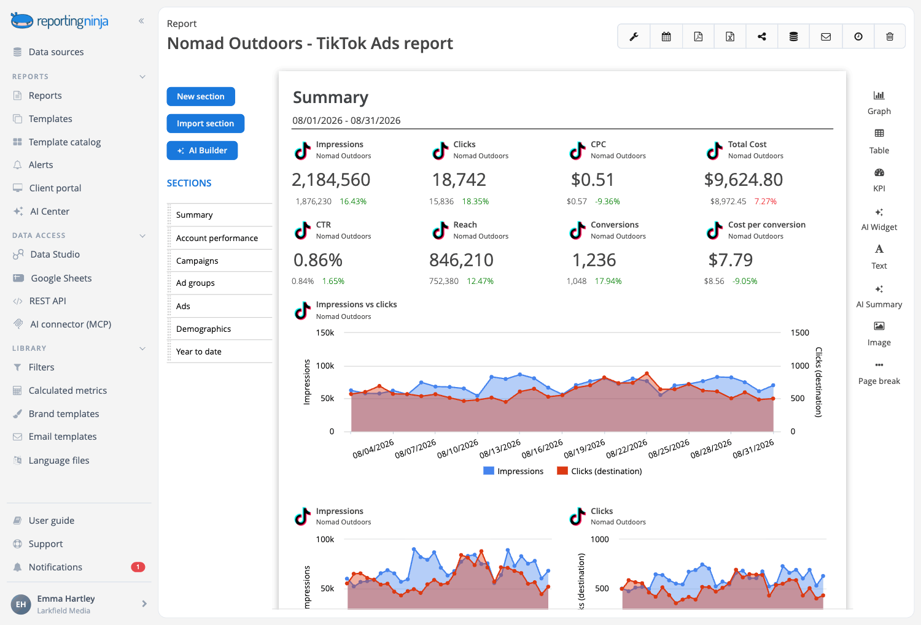Expand Emma Hartley account menu

point(144,604)
